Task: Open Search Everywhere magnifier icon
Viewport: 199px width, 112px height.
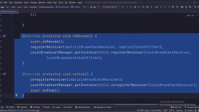Action: pyautogui.click(x=195, y=7)
